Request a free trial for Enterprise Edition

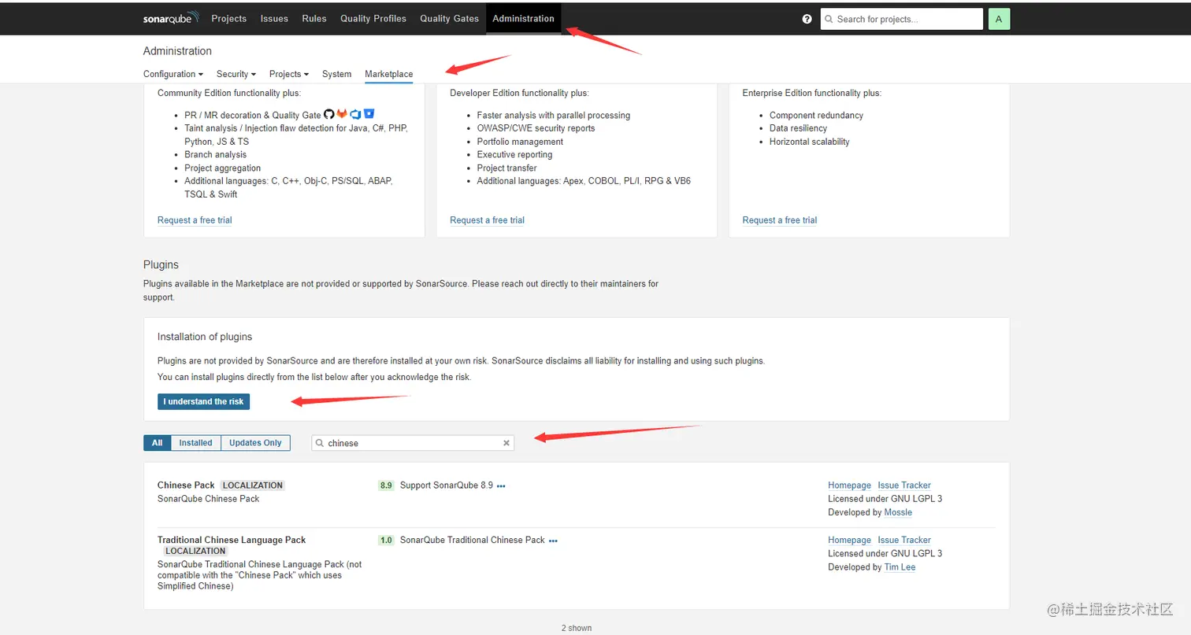487,220
